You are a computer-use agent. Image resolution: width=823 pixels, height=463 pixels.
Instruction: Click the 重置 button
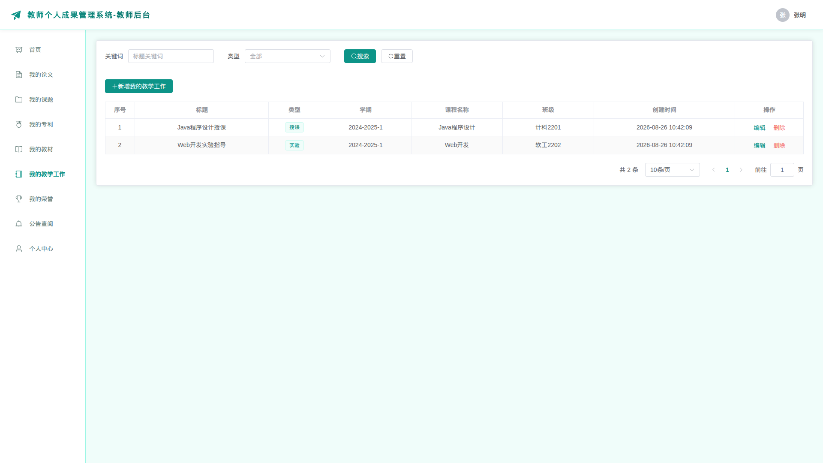tap(397, 56)
